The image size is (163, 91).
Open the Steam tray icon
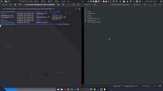[99, 1]
